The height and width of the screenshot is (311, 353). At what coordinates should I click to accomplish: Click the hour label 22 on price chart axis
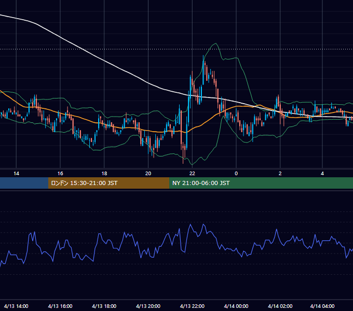(192, 174)
